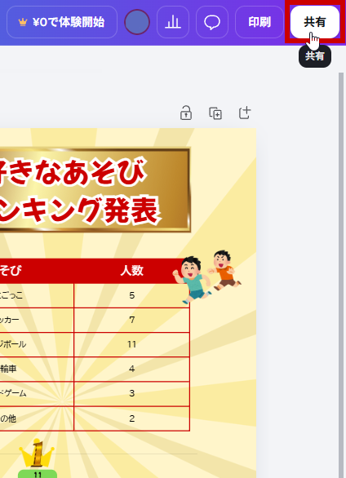Click the duplicate page icon
Screen dimensions: 346x478
tap(215, 113)
